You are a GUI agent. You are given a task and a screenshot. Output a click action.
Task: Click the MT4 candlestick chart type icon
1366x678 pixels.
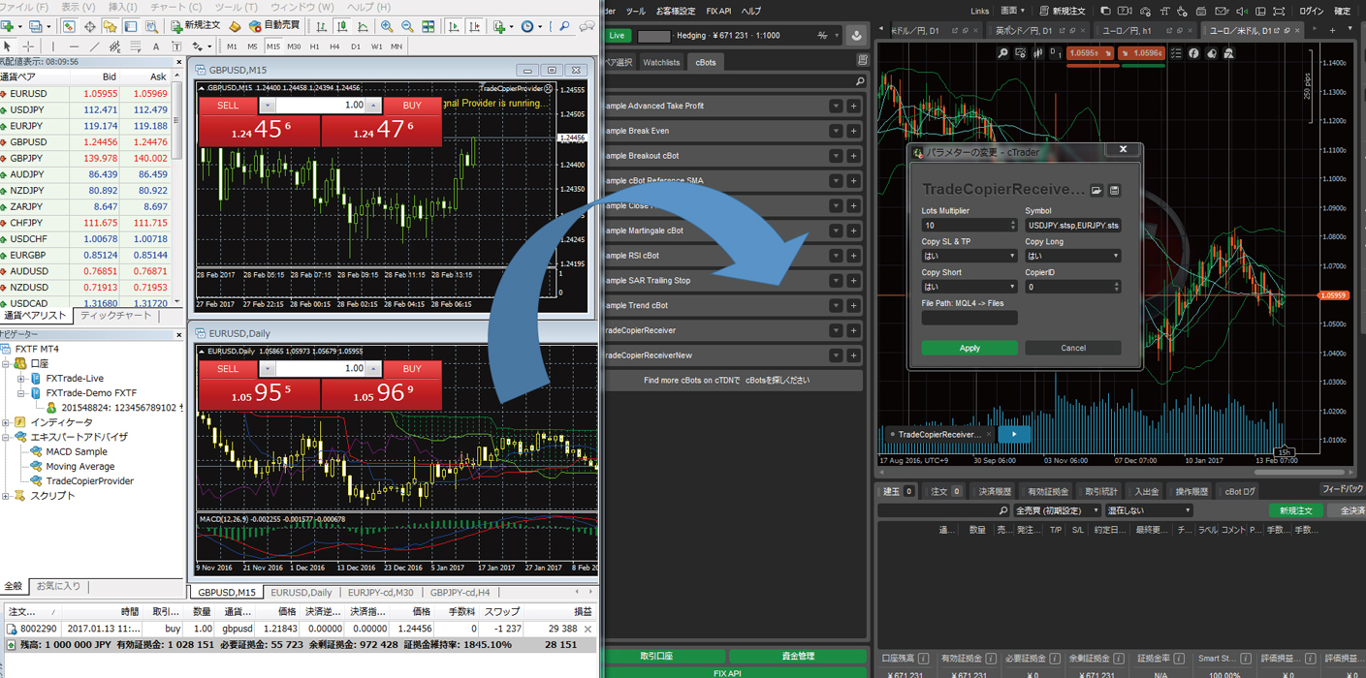pos(343,26)
